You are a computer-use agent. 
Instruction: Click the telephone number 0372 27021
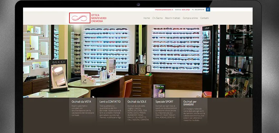point(186,10)
